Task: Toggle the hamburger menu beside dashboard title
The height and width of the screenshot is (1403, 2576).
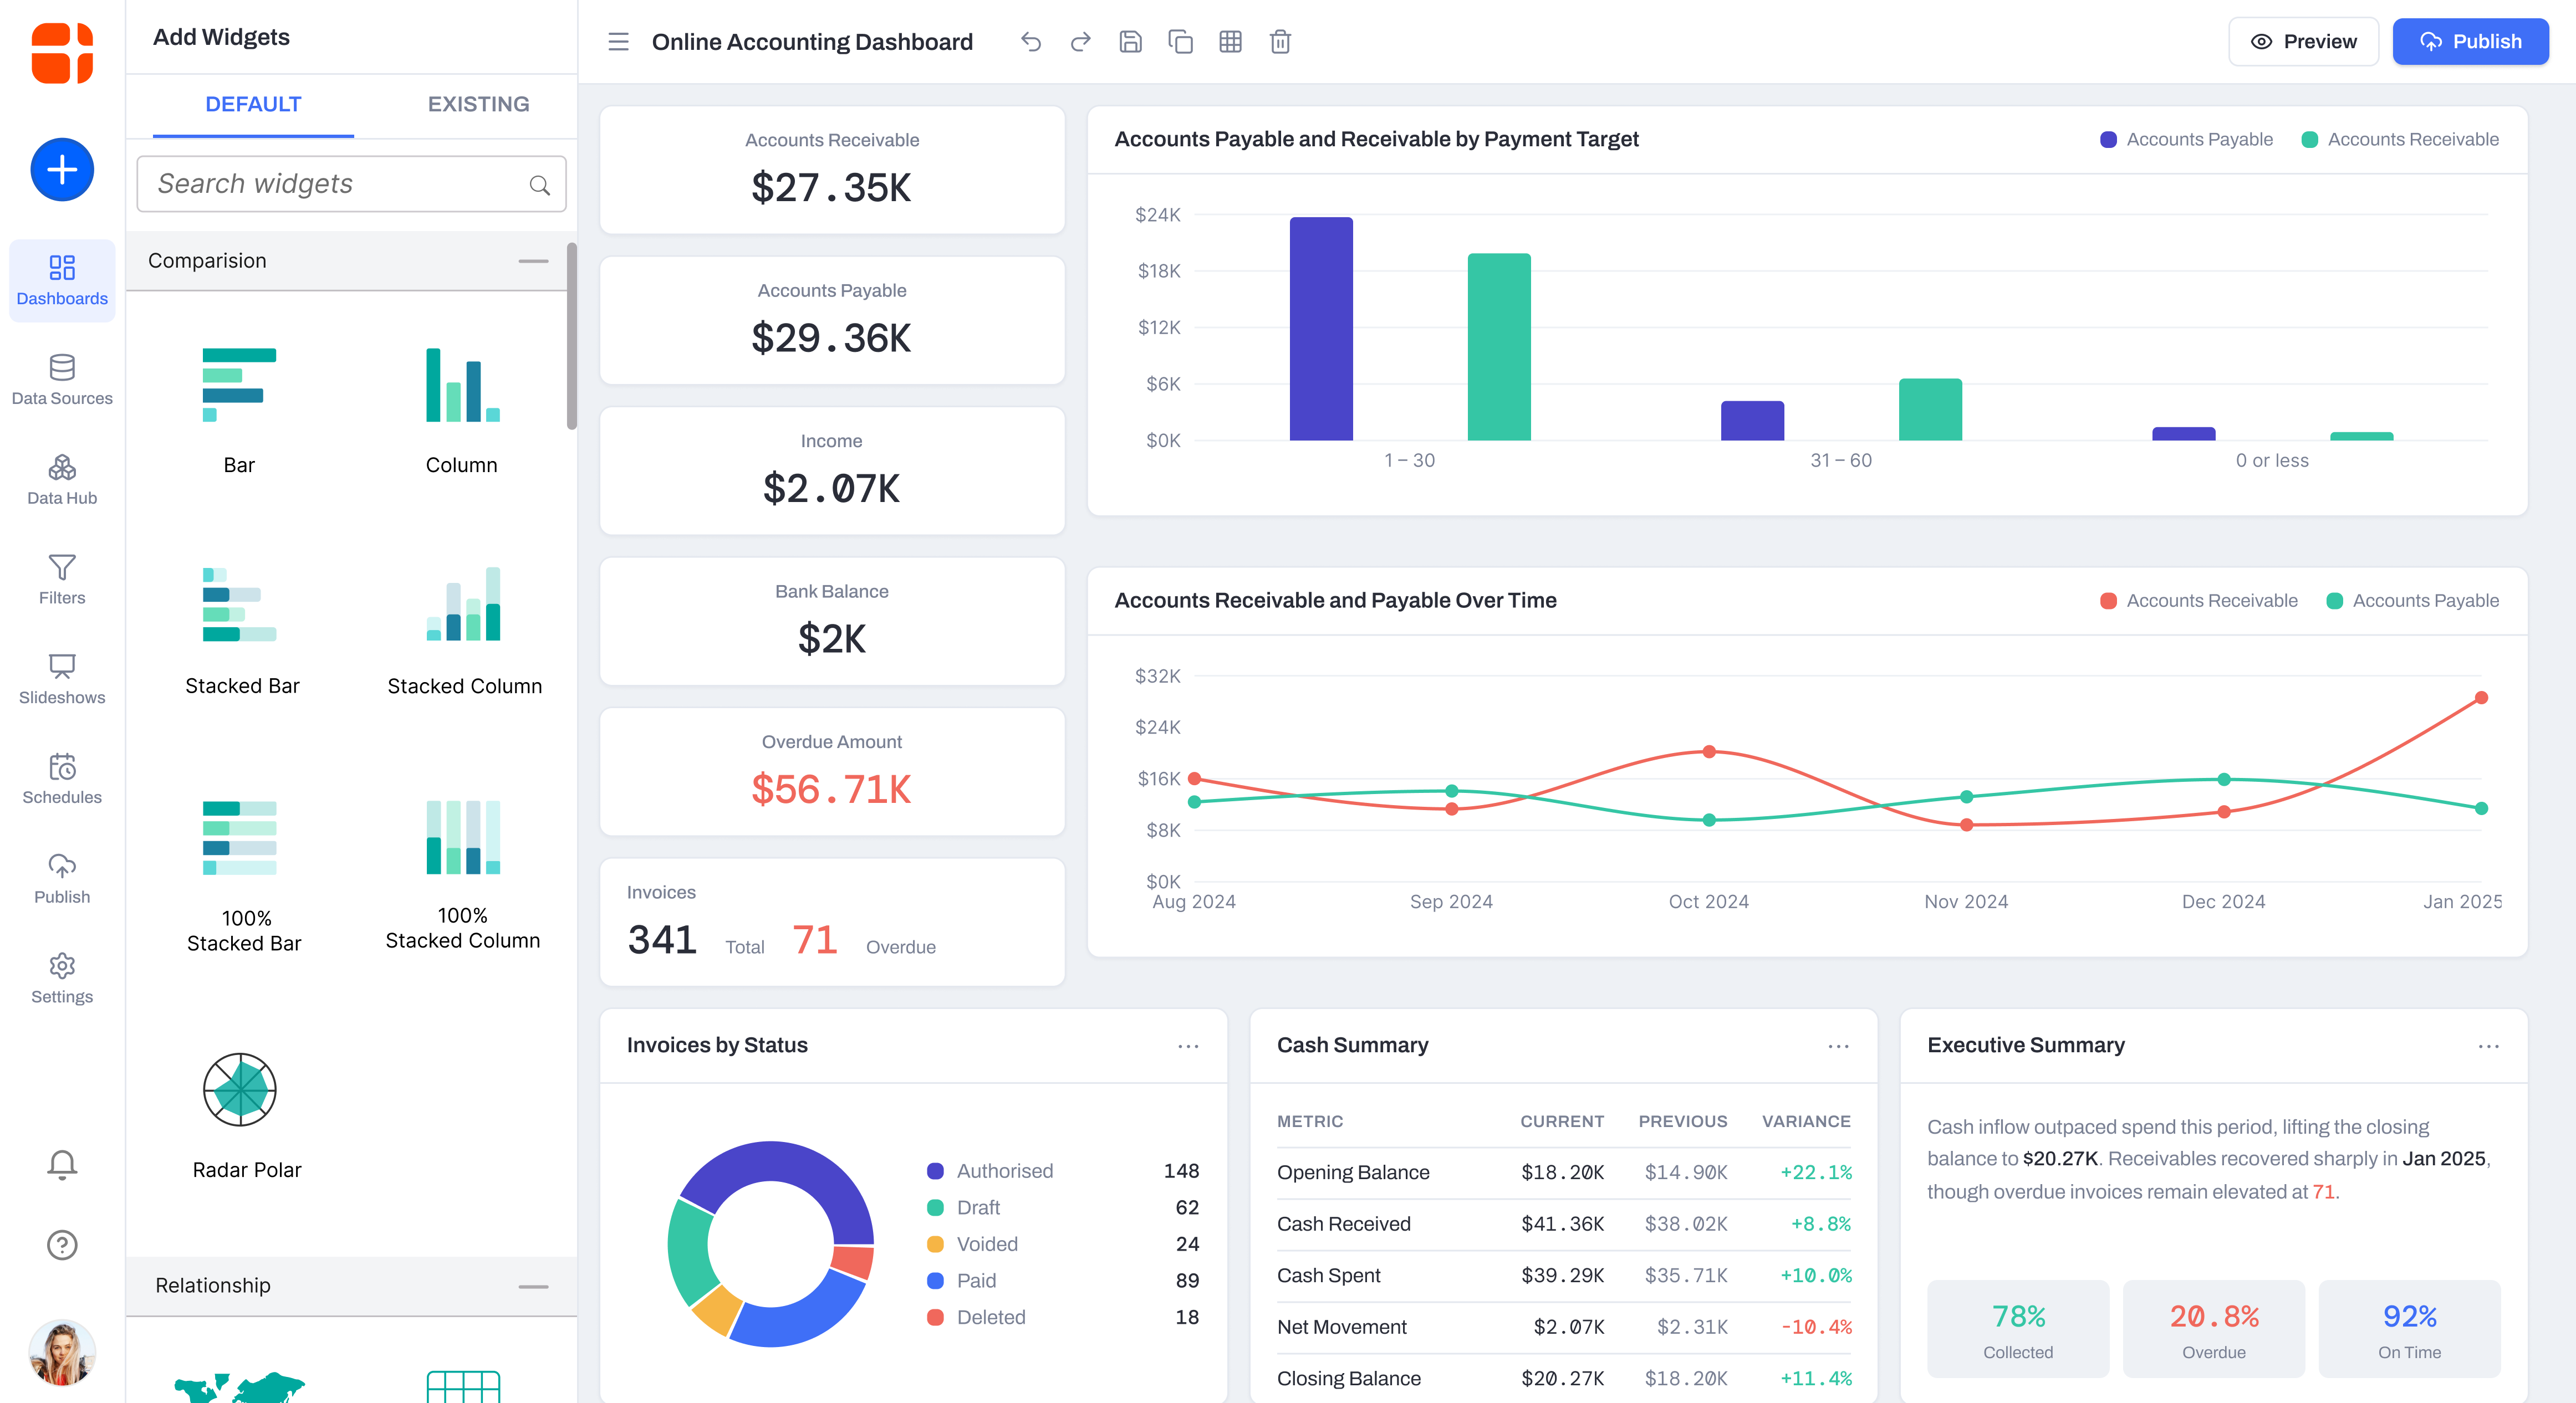Action: tap(618, 42)
